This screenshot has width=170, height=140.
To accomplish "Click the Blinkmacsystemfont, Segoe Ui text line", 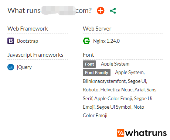I will [115, 81].
